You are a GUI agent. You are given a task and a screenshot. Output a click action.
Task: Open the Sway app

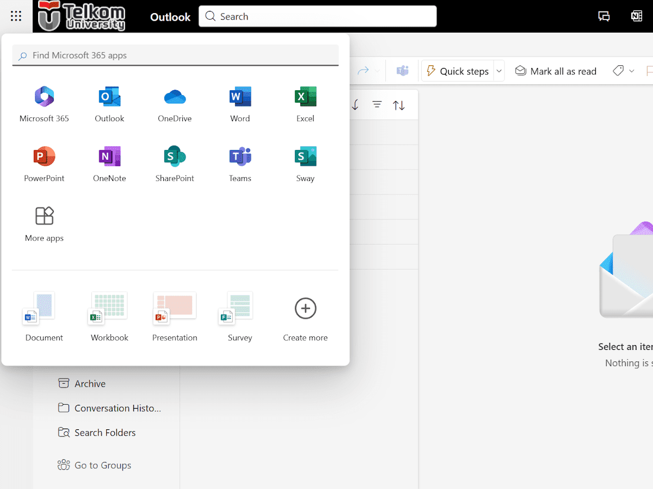[x=305, y=158]
